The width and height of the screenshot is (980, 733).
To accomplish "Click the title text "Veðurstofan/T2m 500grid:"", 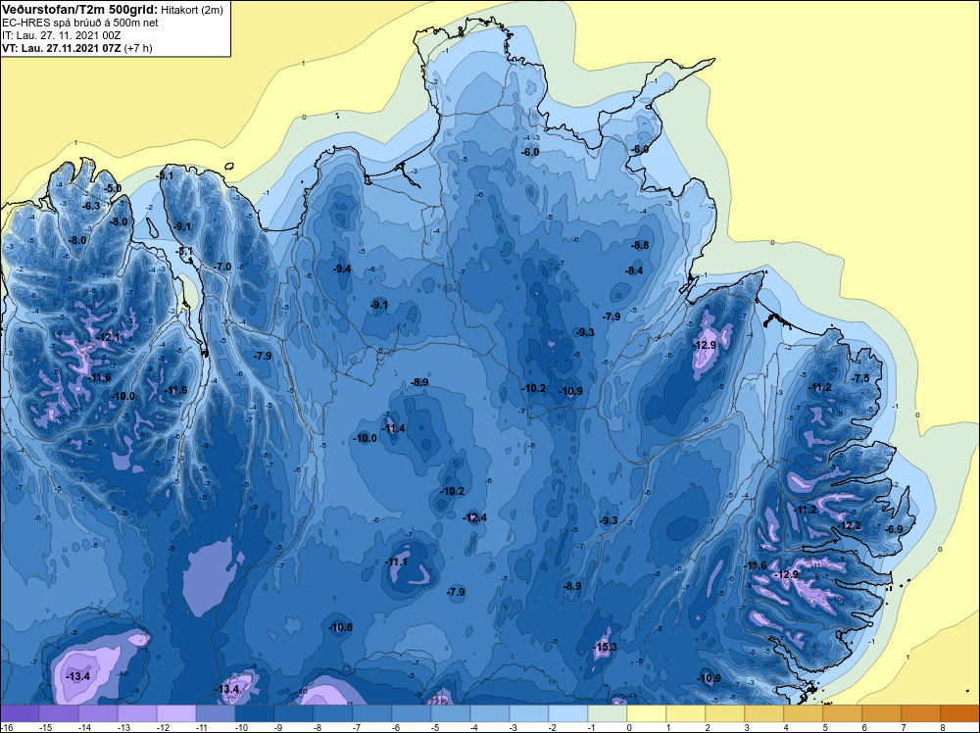I will pos(80,10).
